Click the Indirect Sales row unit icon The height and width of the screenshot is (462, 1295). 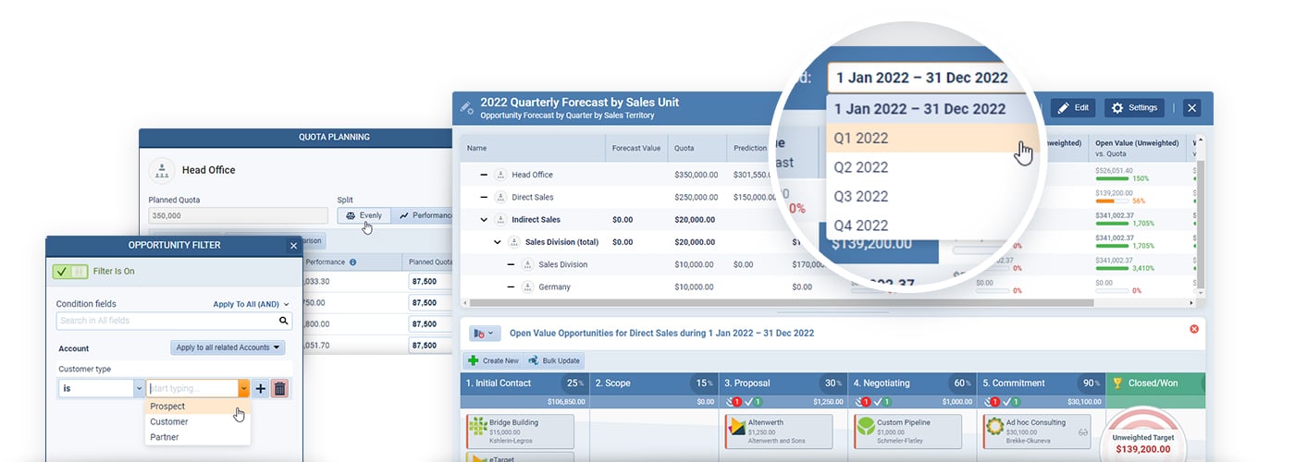tap(500, 220)
